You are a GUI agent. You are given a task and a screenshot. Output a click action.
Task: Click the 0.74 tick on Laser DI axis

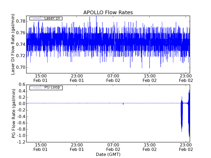point(21,44)
